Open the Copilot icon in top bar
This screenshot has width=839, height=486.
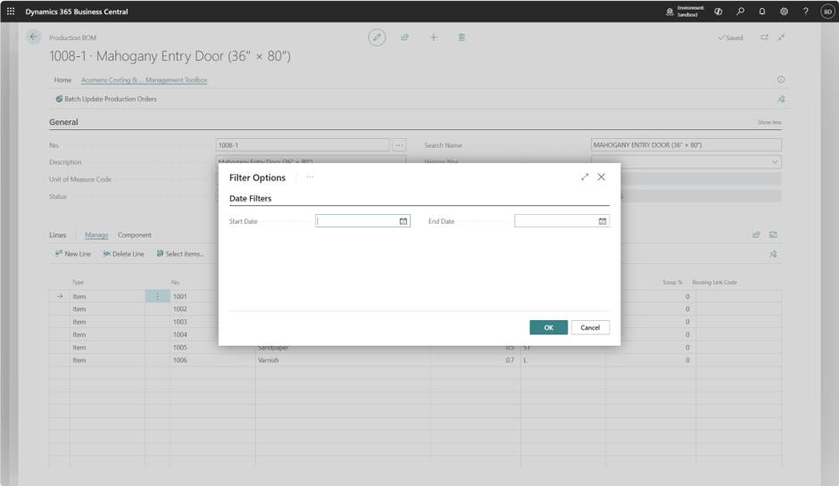tap(719, 12)
